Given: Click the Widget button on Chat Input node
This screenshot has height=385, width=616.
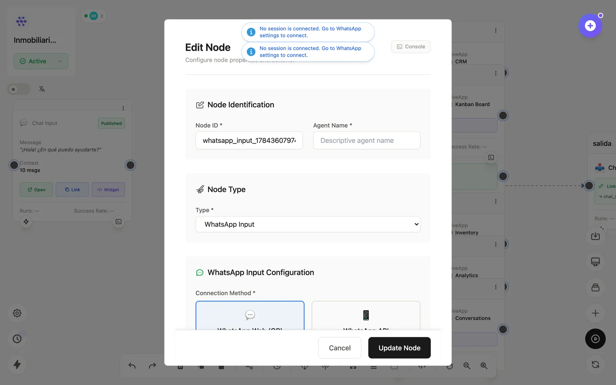Looking at the screenshot, I should tap(108, 189).
